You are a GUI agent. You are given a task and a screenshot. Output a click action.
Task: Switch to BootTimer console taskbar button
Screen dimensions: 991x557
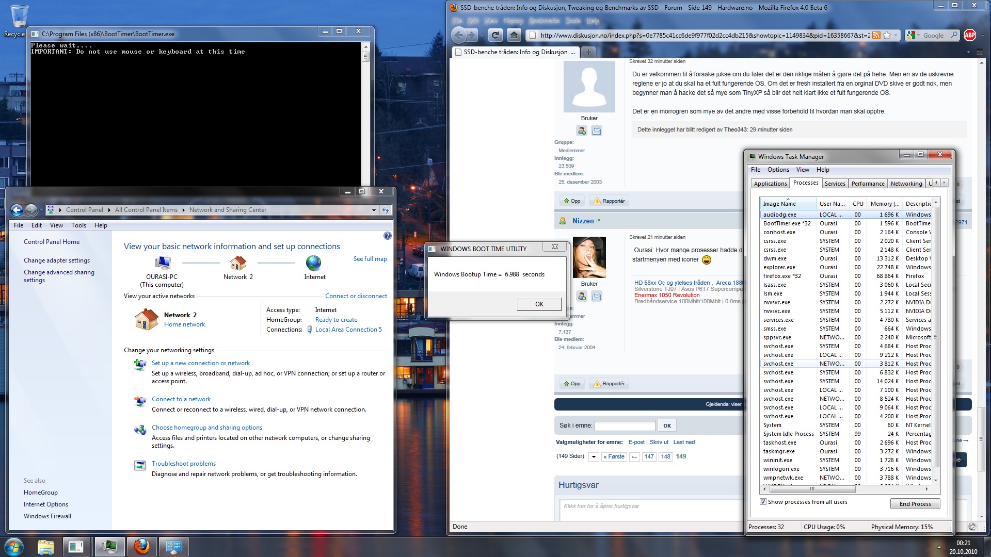tap(78, 546)
